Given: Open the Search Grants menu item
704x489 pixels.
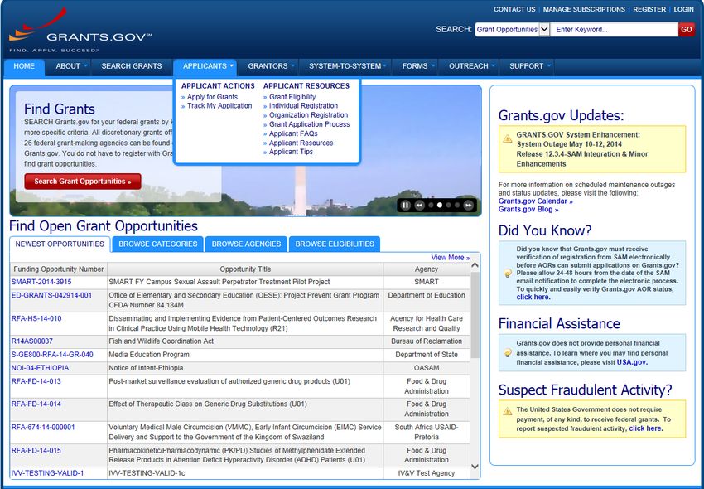Looking at the screenshot, I should (132, 66).
